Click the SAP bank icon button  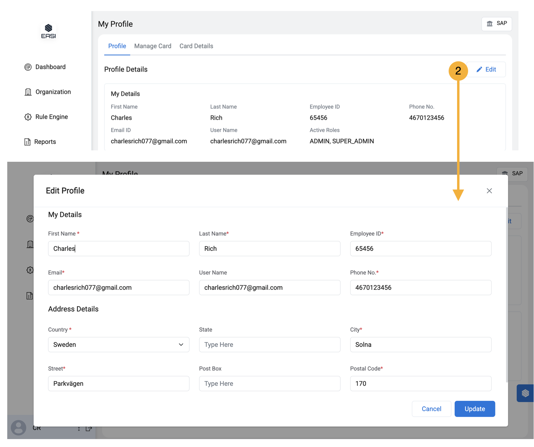click(496, 23)
